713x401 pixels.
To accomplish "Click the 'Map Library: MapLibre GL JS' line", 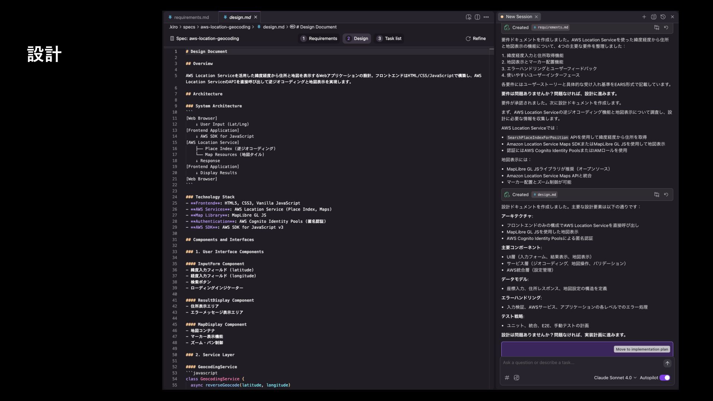I will tap(226, 215).
